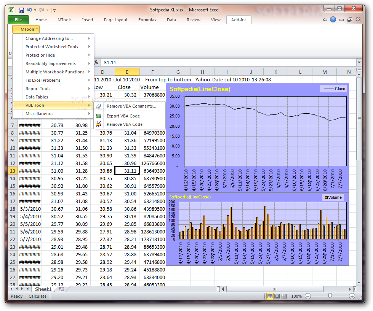The width and height of the screenshot is (373, 311).
Task: Switch to Normal view
Action: coord(270,296)
